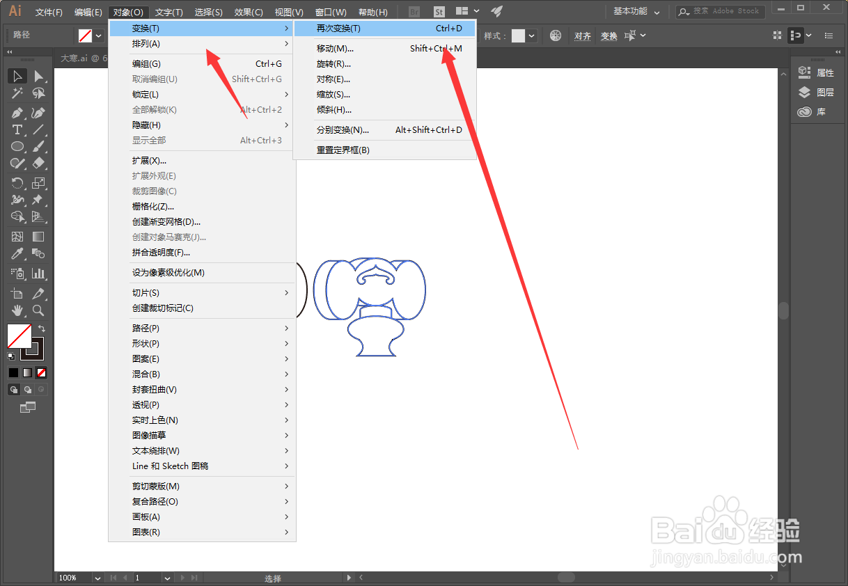Choose 再次变换(T) from the submenu
This screenshot has width=848, height=586.
pos(384,29)
